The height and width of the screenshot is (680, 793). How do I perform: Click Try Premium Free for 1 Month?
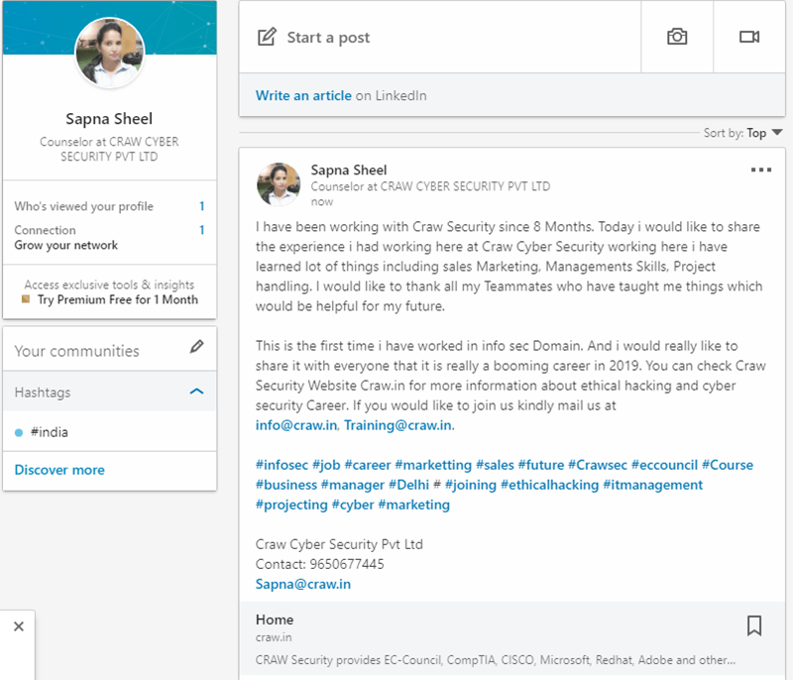pyautogui.click(x=118, y=299)
